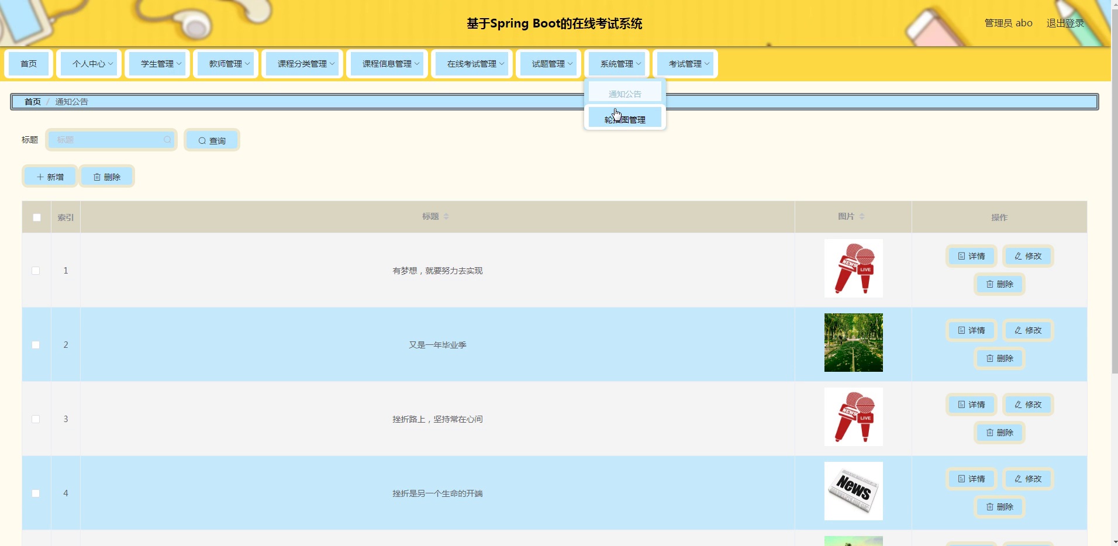Open the 课程信息管理 dropdown
Screen dimensions: 1118x546
pos(387,64)
